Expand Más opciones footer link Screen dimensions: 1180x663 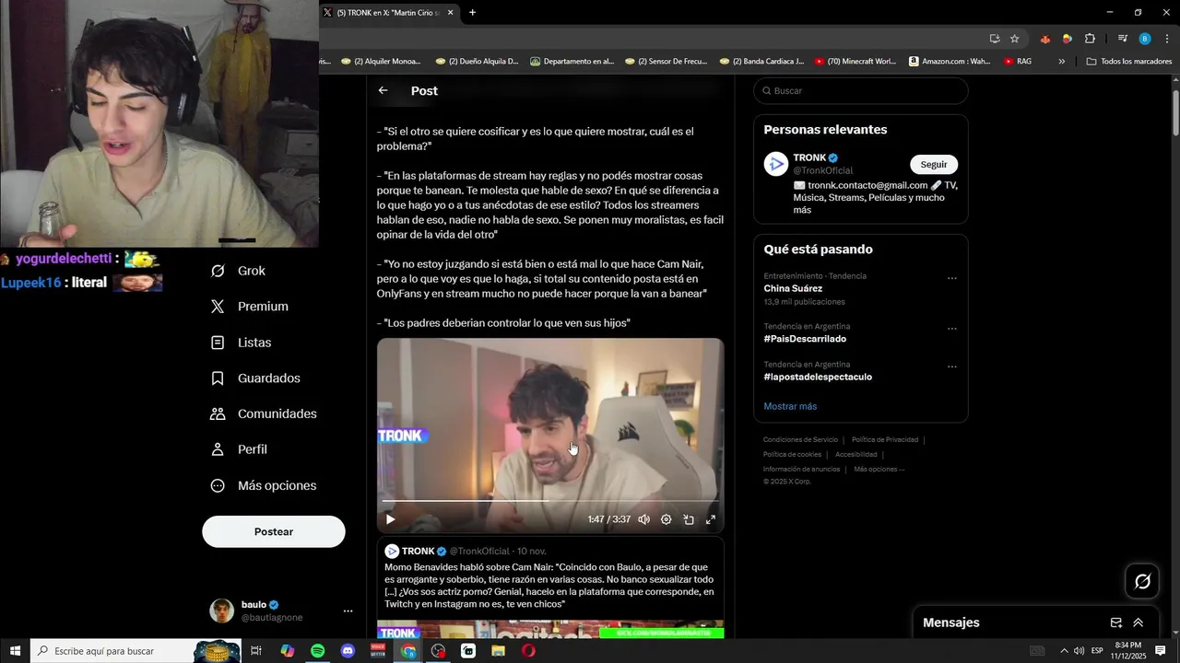[879, 470]
